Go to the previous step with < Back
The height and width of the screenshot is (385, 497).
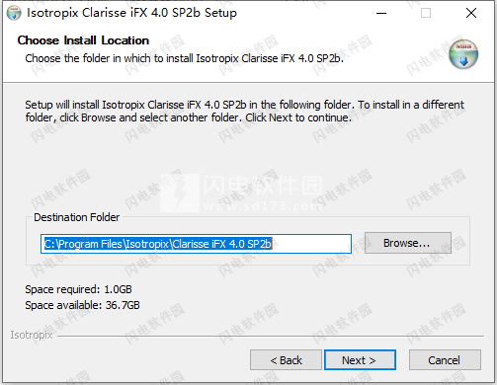[286, 360]
